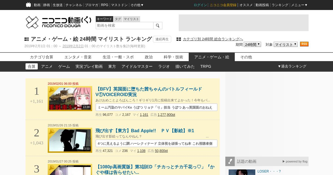Open the 対象 マイリスト dropdown

tap(286, 44)
